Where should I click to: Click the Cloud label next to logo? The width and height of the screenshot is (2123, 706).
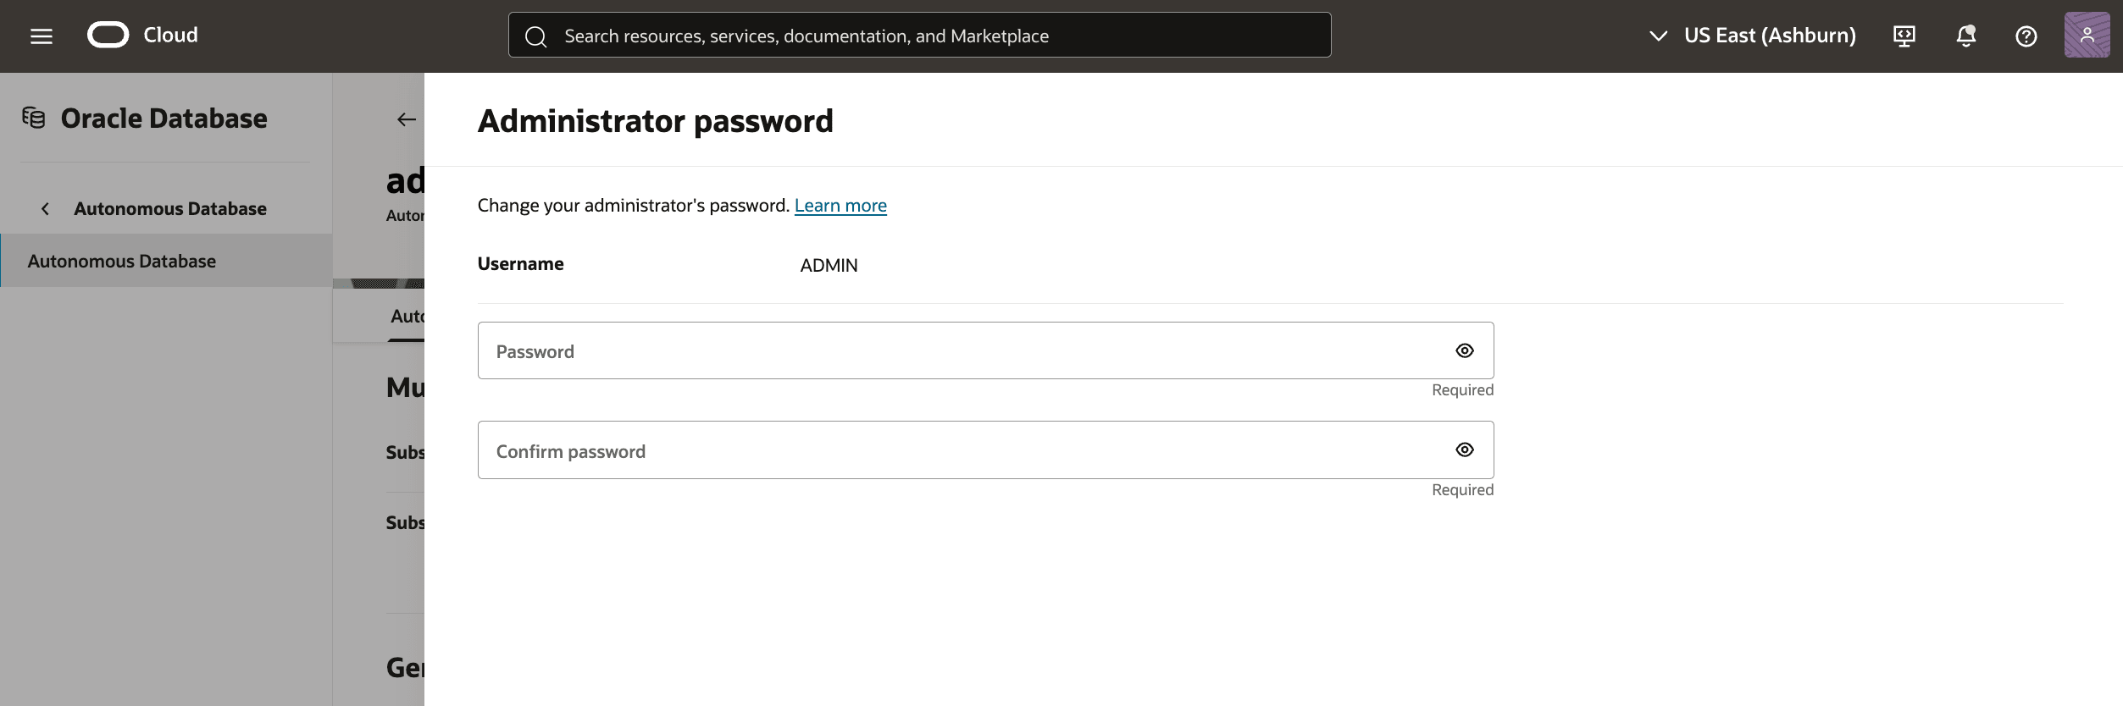(x=170, y=35)
